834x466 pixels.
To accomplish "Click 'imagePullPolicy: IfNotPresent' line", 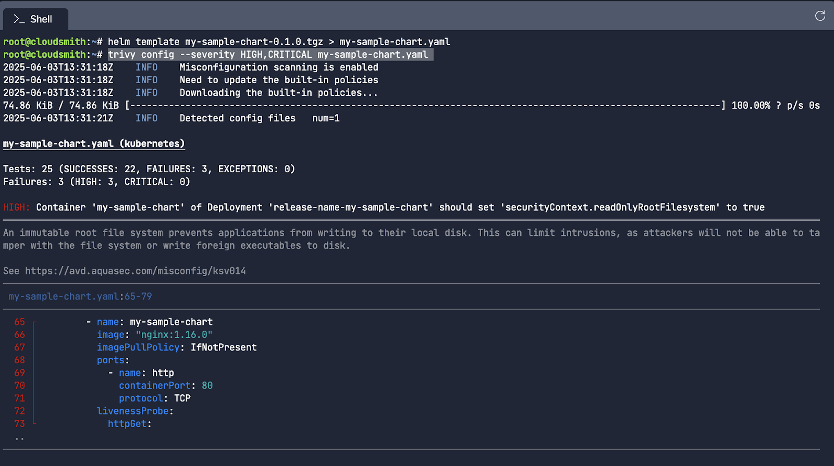I will tap(177, 348).
